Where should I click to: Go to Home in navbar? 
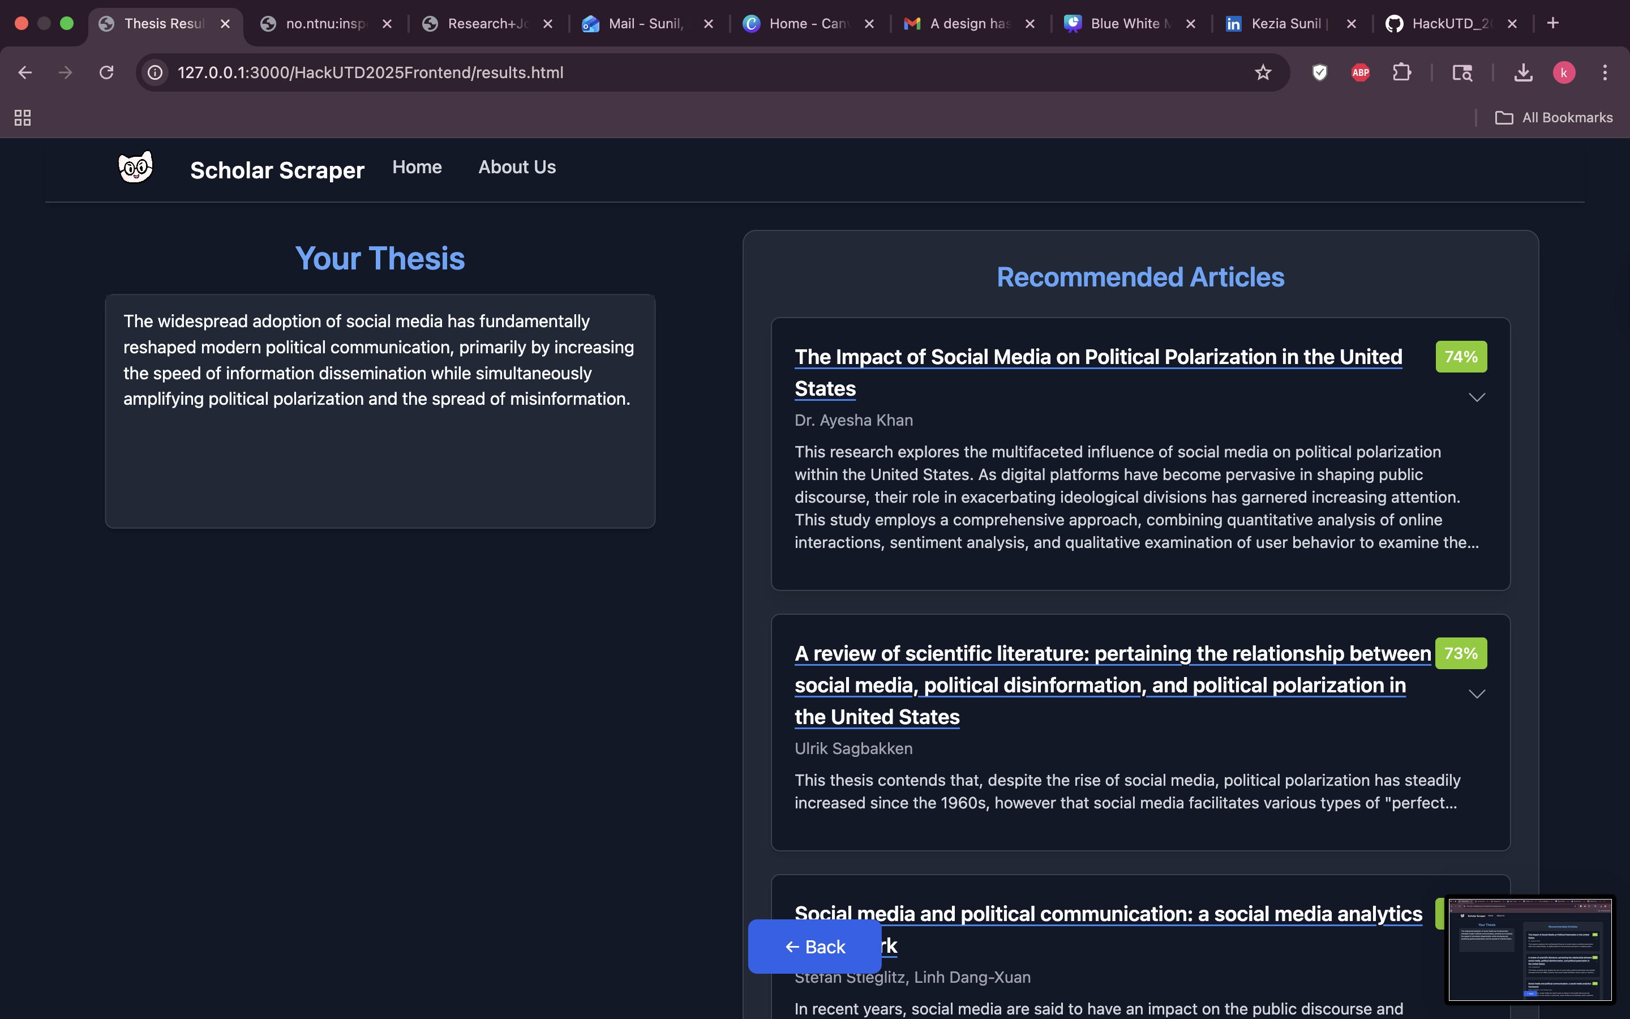coord(417,167)
